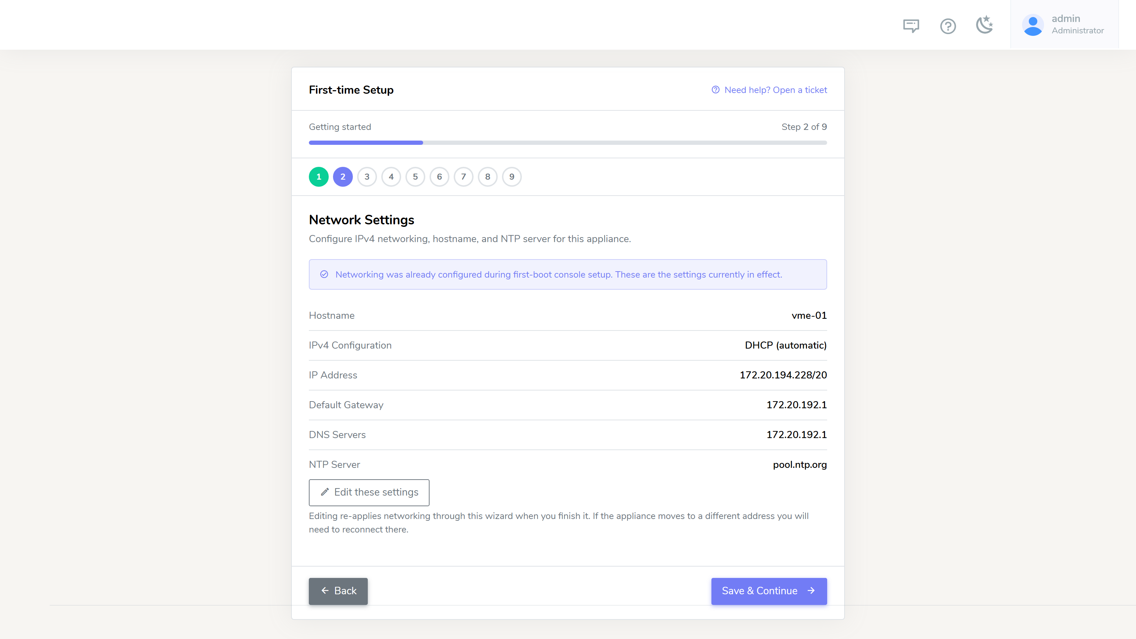Click the setup progress bar
Viewport: 1136px width, 639px height.
(568, 143)
